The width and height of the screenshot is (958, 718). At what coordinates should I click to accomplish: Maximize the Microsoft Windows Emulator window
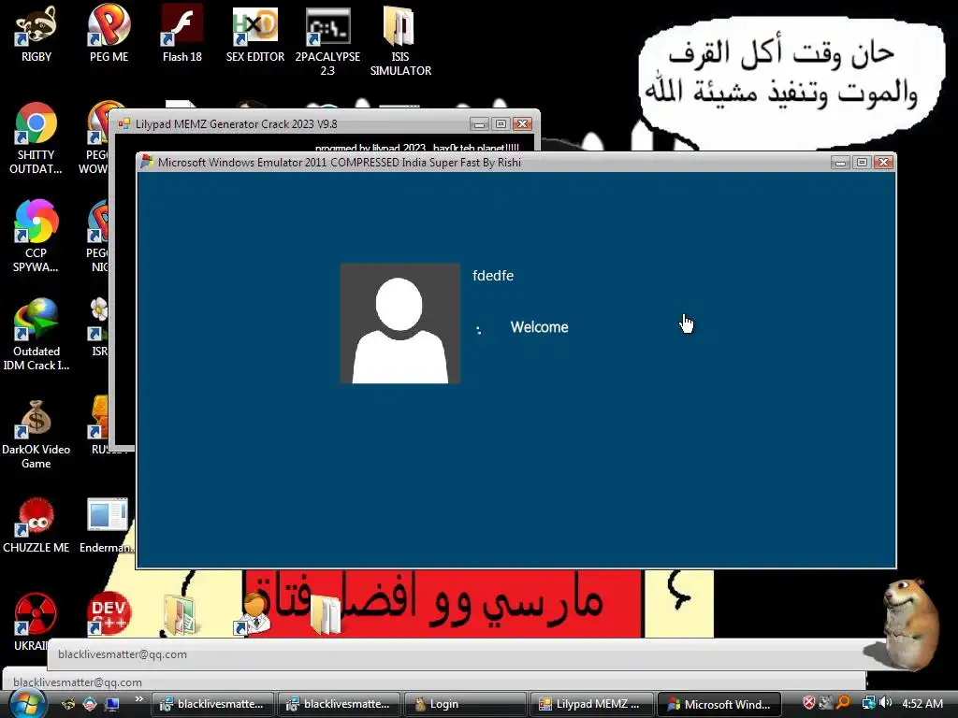coord(862,163)
